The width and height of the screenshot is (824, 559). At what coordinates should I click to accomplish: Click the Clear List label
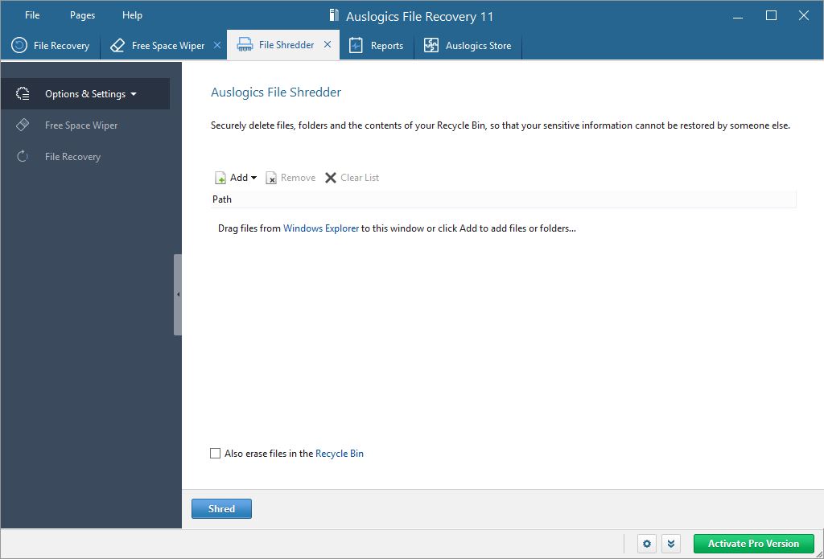[x=360, y=178]
